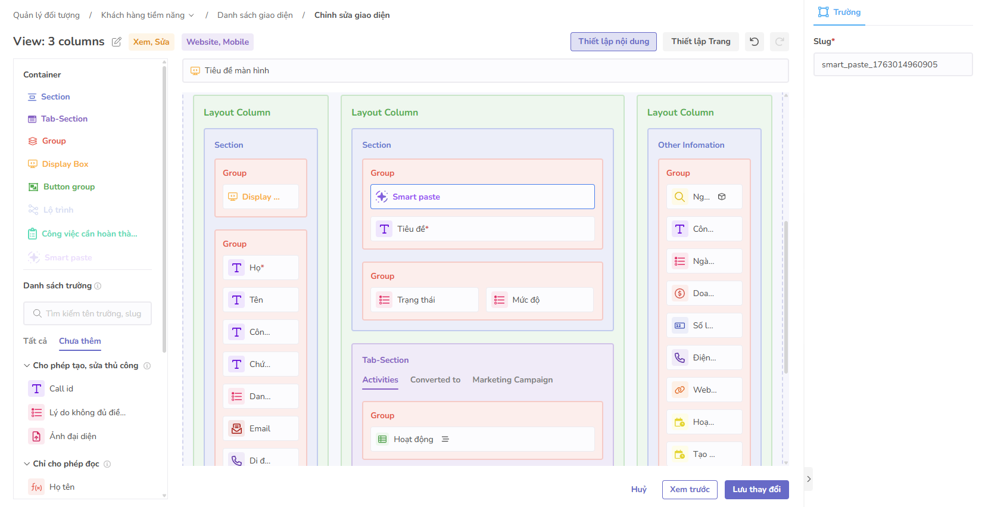Click the edit pencil icon beside view name

[117, 42]
